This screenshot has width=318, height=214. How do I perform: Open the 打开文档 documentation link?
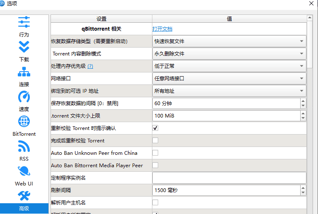[x=162, y=29]
